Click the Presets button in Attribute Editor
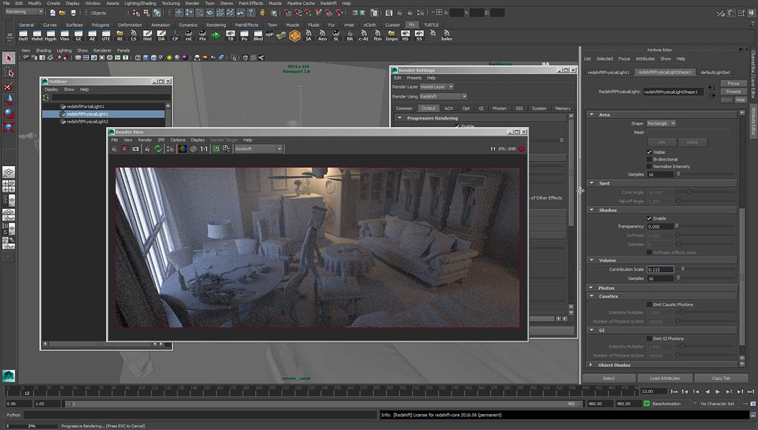 coord(733,92)
